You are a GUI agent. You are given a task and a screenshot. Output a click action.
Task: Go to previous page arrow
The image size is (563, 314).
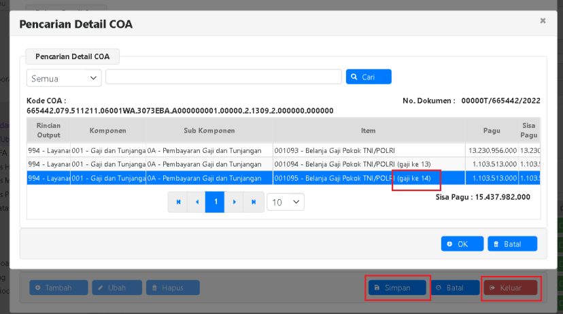(197, 202)
